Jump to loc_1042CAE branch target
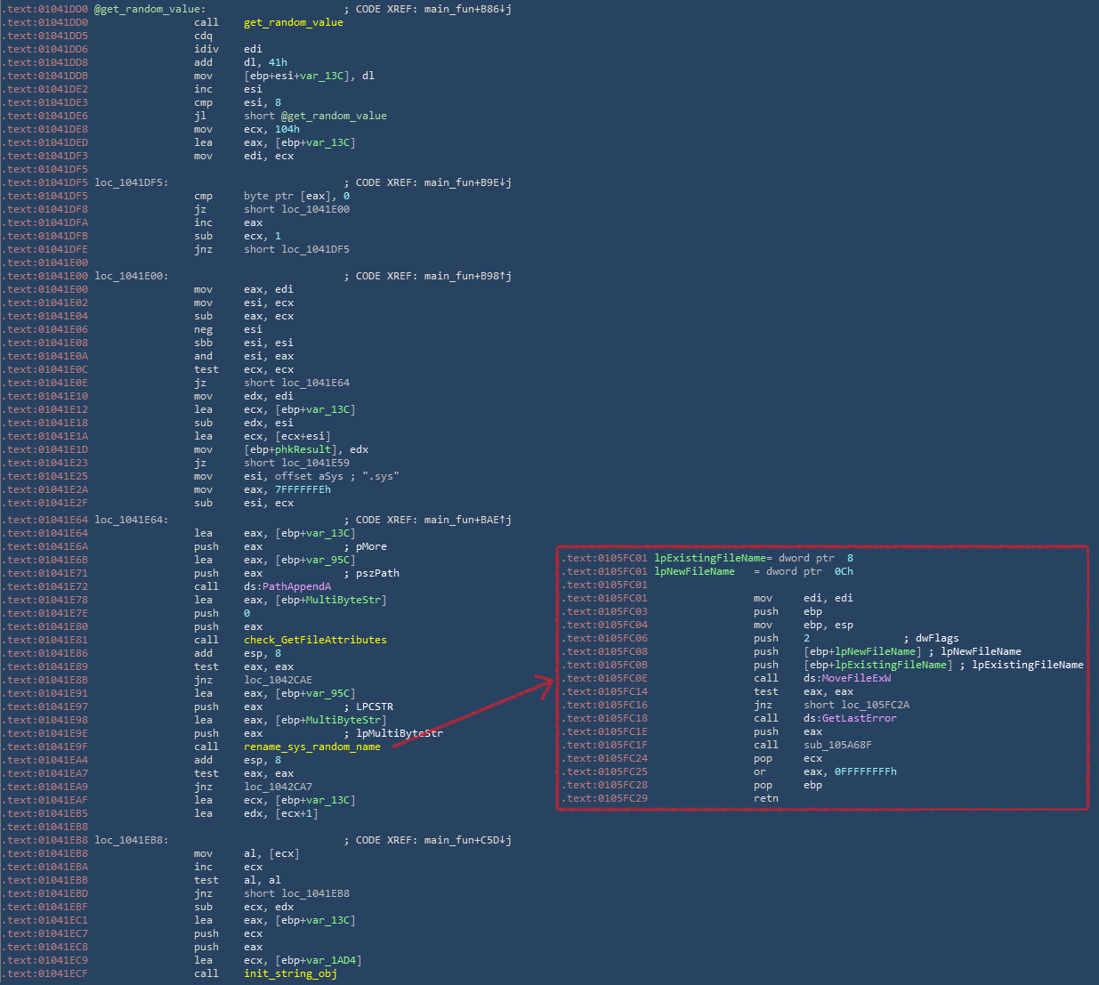Image resolution: width=1099 pixels, height=985 pixels. [278, 680]
